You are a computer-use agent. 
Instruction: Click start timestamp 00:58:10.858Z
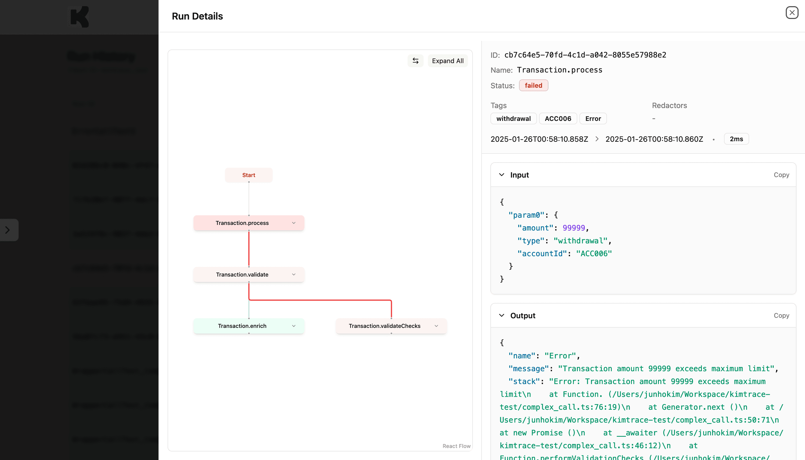(x=539, y=139)
